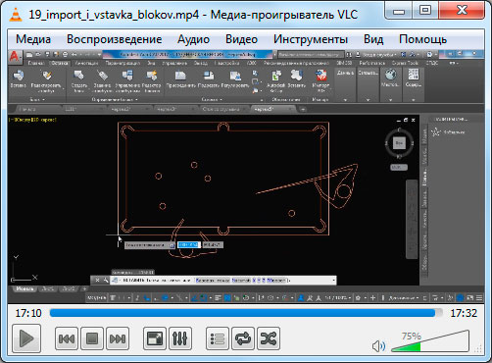Click the ViewCube top face
Image resolution: width=492 pixels, height=363 pixels.
click(x=399, y=143)
